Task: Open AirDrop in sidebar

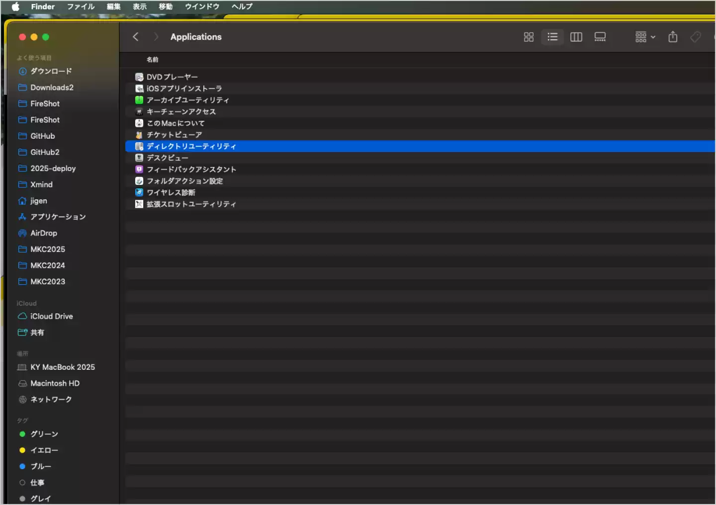Action: click(44, 233)
